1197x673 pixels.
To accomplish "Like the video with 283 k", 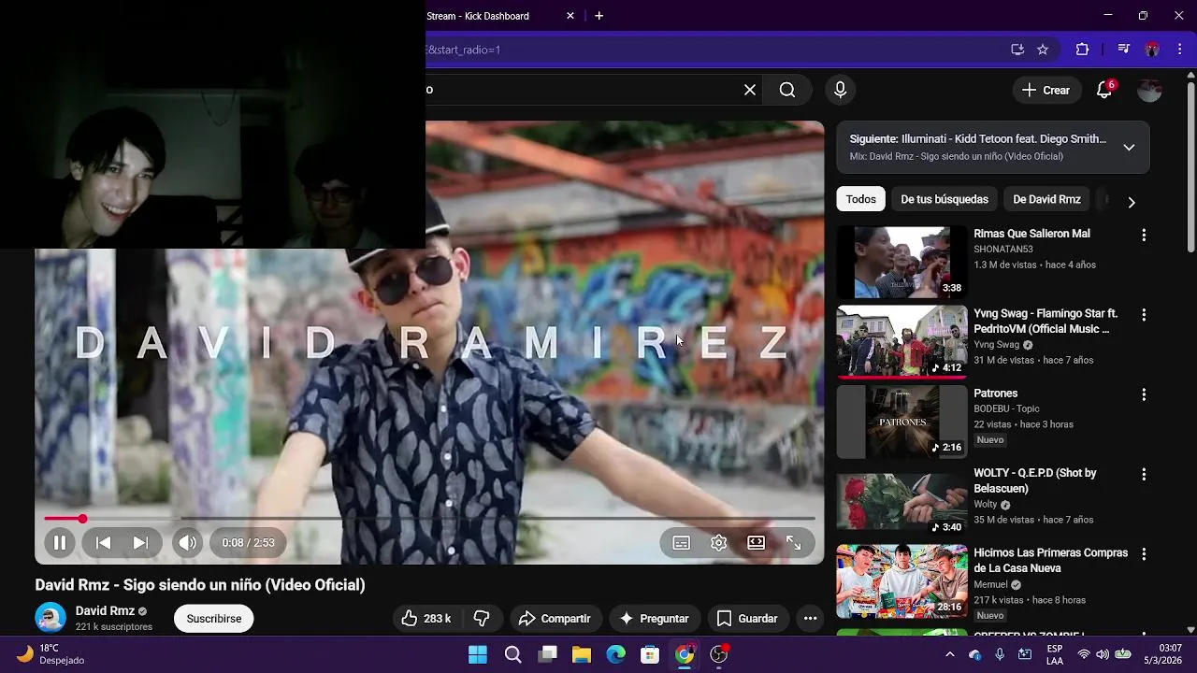I will point(426,619).
